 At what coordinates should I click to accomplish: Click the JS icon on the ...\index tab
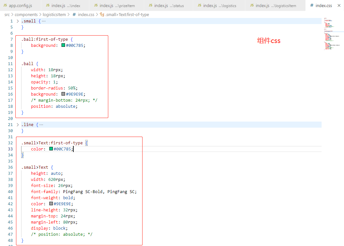(x=48, y=5)
